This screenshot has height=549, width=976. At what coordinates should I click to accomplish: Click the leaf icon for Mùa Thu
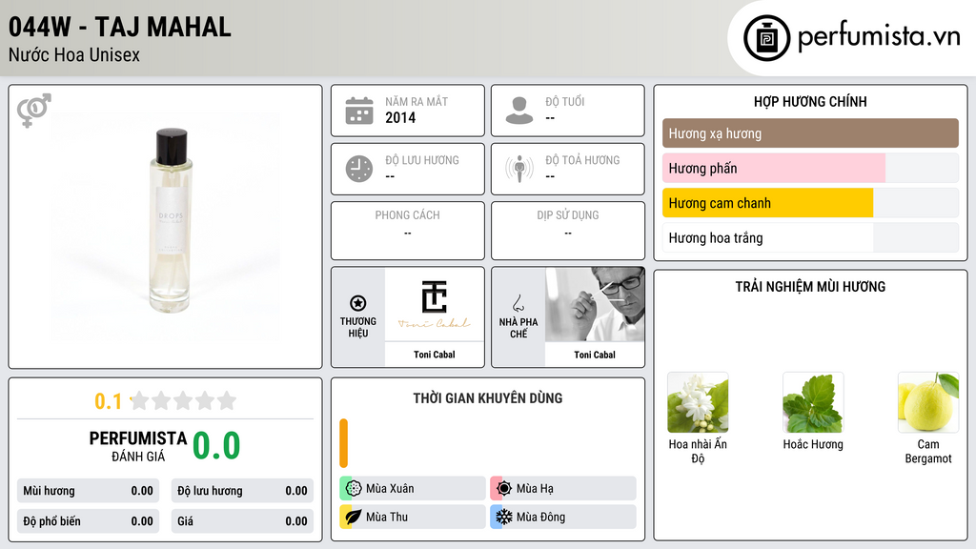(x=353, y=517)
